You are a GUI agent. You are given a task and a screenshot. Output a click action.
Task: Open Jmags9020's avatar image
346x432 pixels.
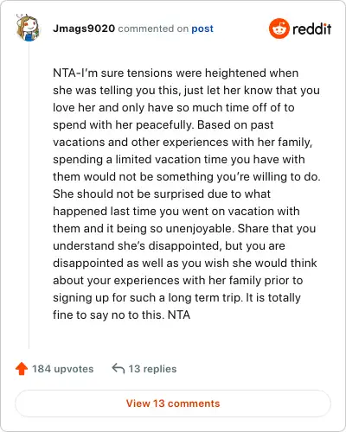point(28,28)
